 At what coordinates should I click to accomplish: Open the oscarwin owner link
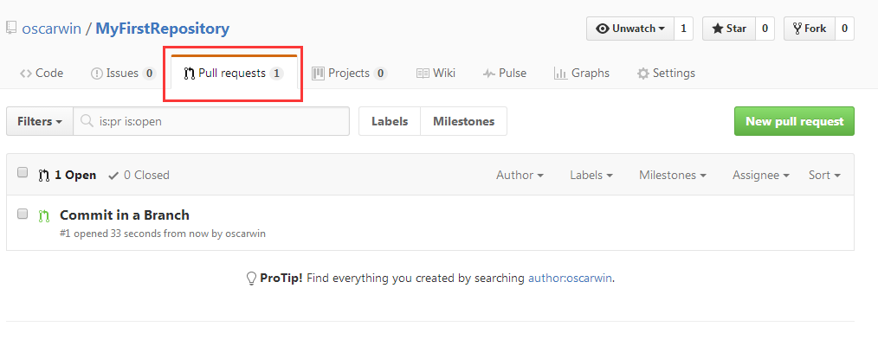click(x=51, y=29)
